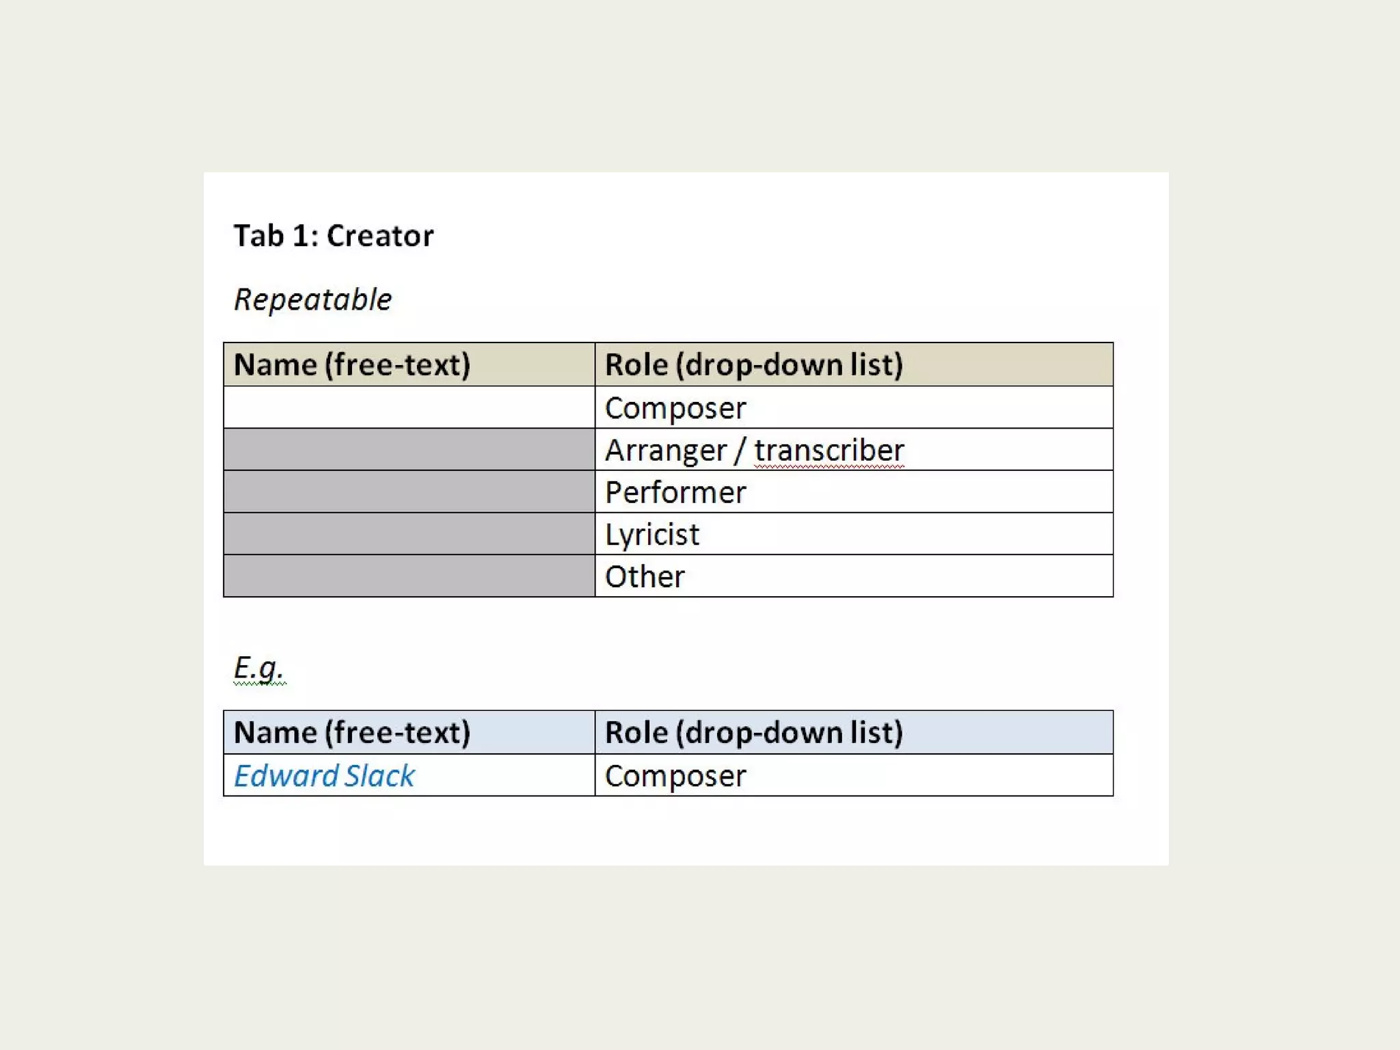This screenshot has height=1050, width=1400.
Task: Choose the 'Performer' role option
Action: click(x=854, y=492)
